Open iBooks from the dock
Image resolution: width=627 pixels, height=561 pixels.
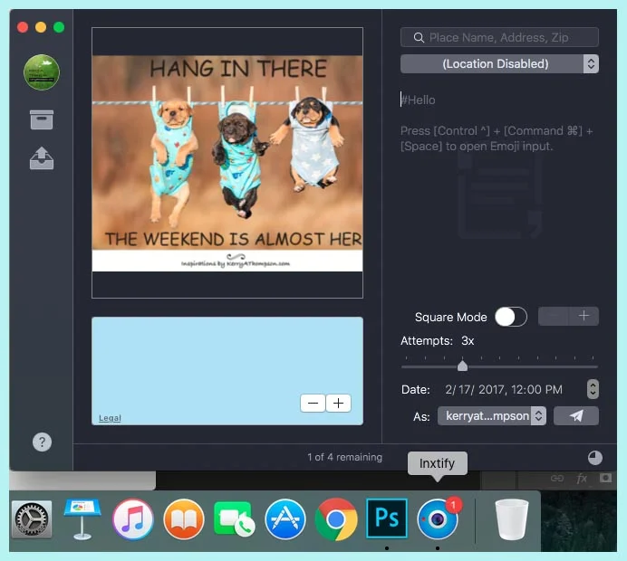point(184,519)
